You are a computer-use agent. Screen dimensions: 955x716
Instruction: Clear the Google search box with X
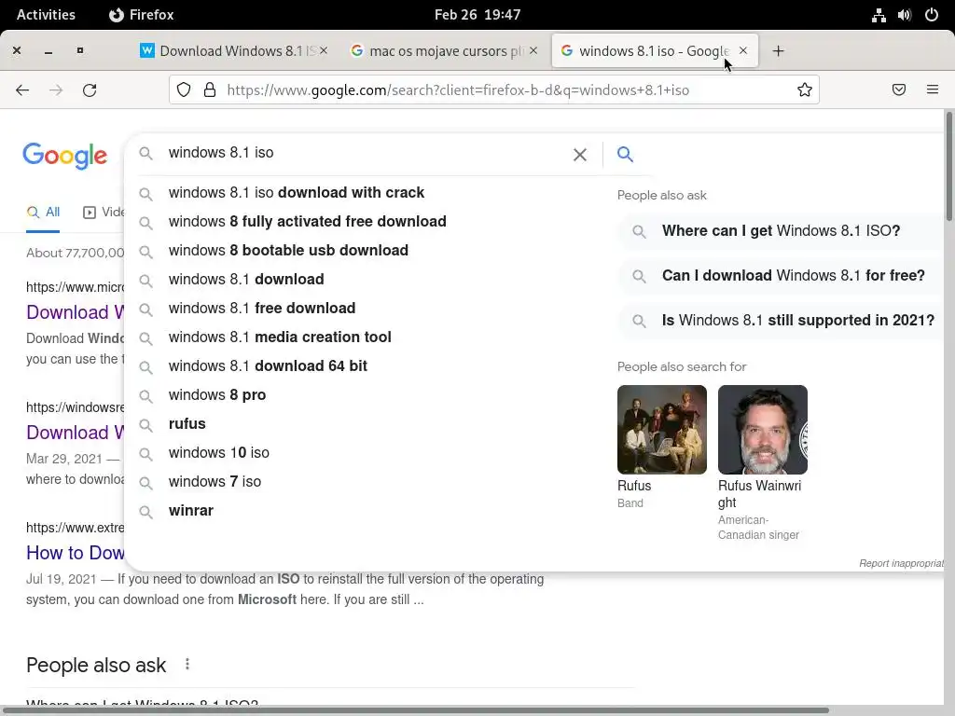tap(580, 155)
